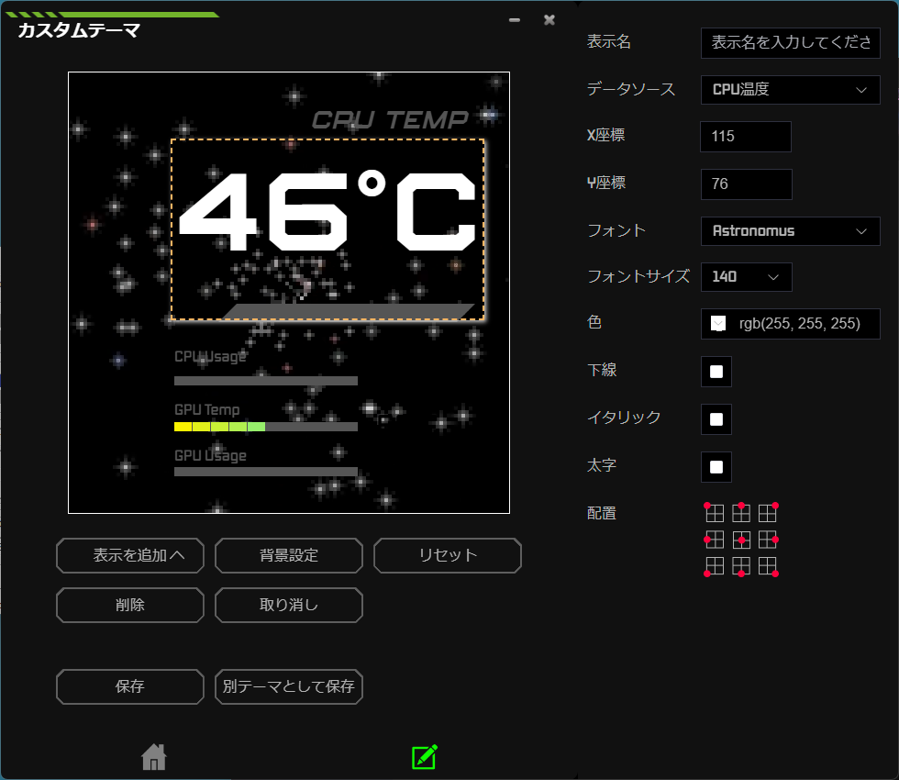This screenshot has height=780, width=899.
Task: Click the リセット reset button
Action: point(448,555)
